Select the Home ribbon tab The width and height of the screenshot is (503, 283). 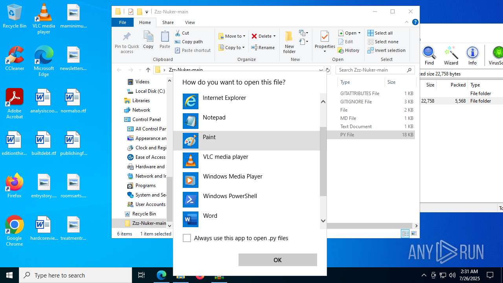pos(145,22)
